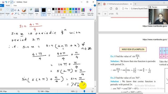Click the pencil icon in Quick Access toolbar
Screen dimensions: 168x94
(x=12, y=2)
